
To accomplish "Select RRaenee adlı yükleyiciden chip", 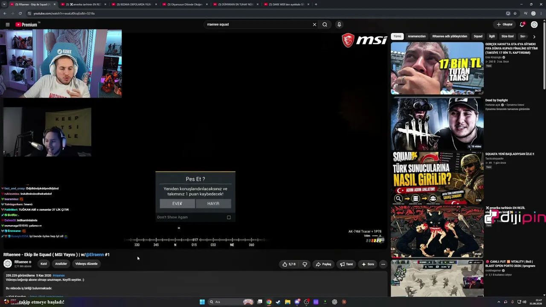I will coord(450,37).
